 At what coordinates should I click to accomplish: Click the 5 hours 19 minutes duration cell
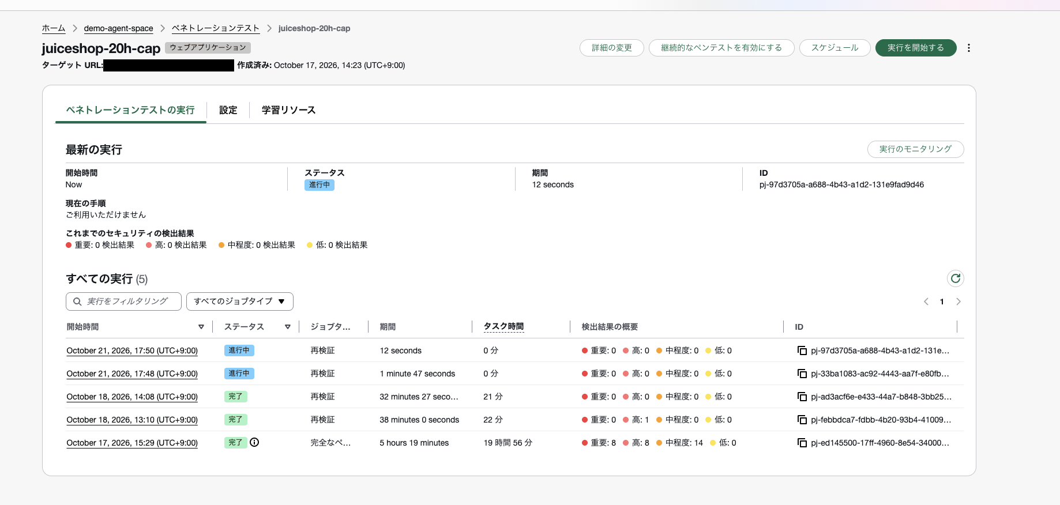(414, 443)
